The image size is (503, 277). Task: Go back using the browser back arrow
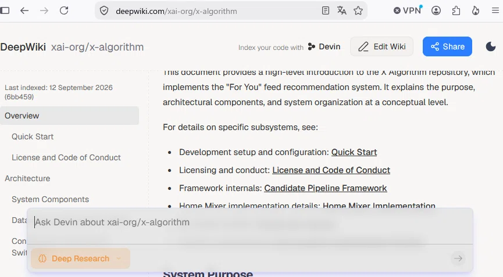24,10
